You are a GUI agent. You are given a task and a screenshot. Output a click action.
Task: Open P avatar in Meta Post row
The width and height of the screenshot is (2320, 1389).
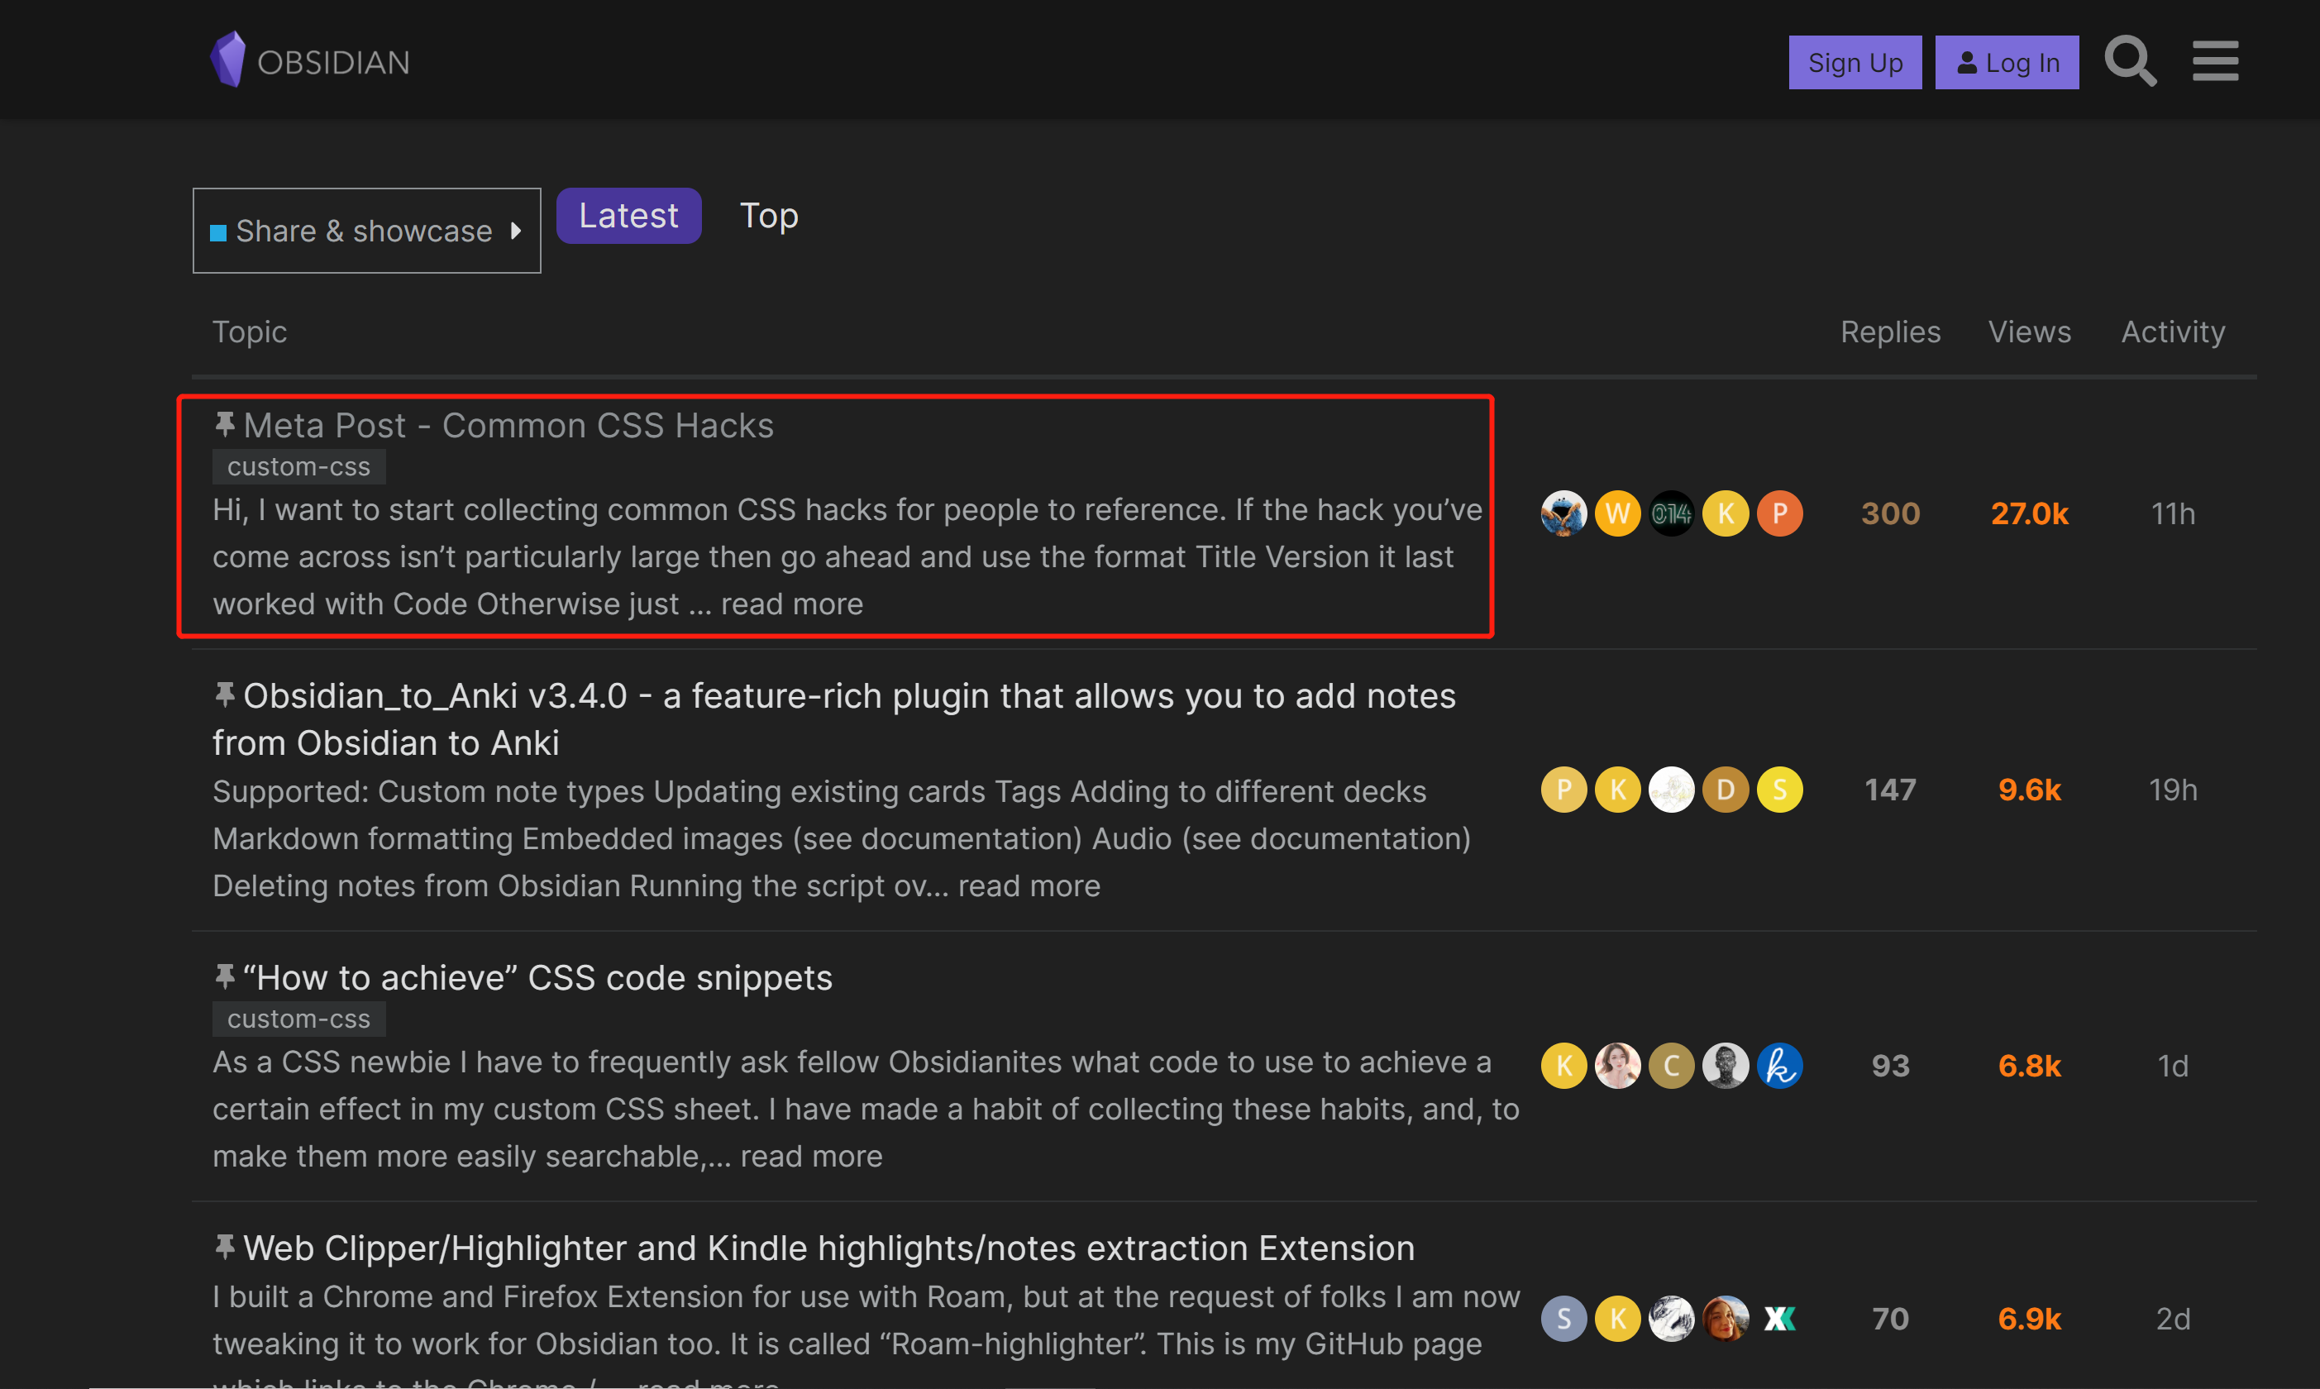(x=1779, y=513)
